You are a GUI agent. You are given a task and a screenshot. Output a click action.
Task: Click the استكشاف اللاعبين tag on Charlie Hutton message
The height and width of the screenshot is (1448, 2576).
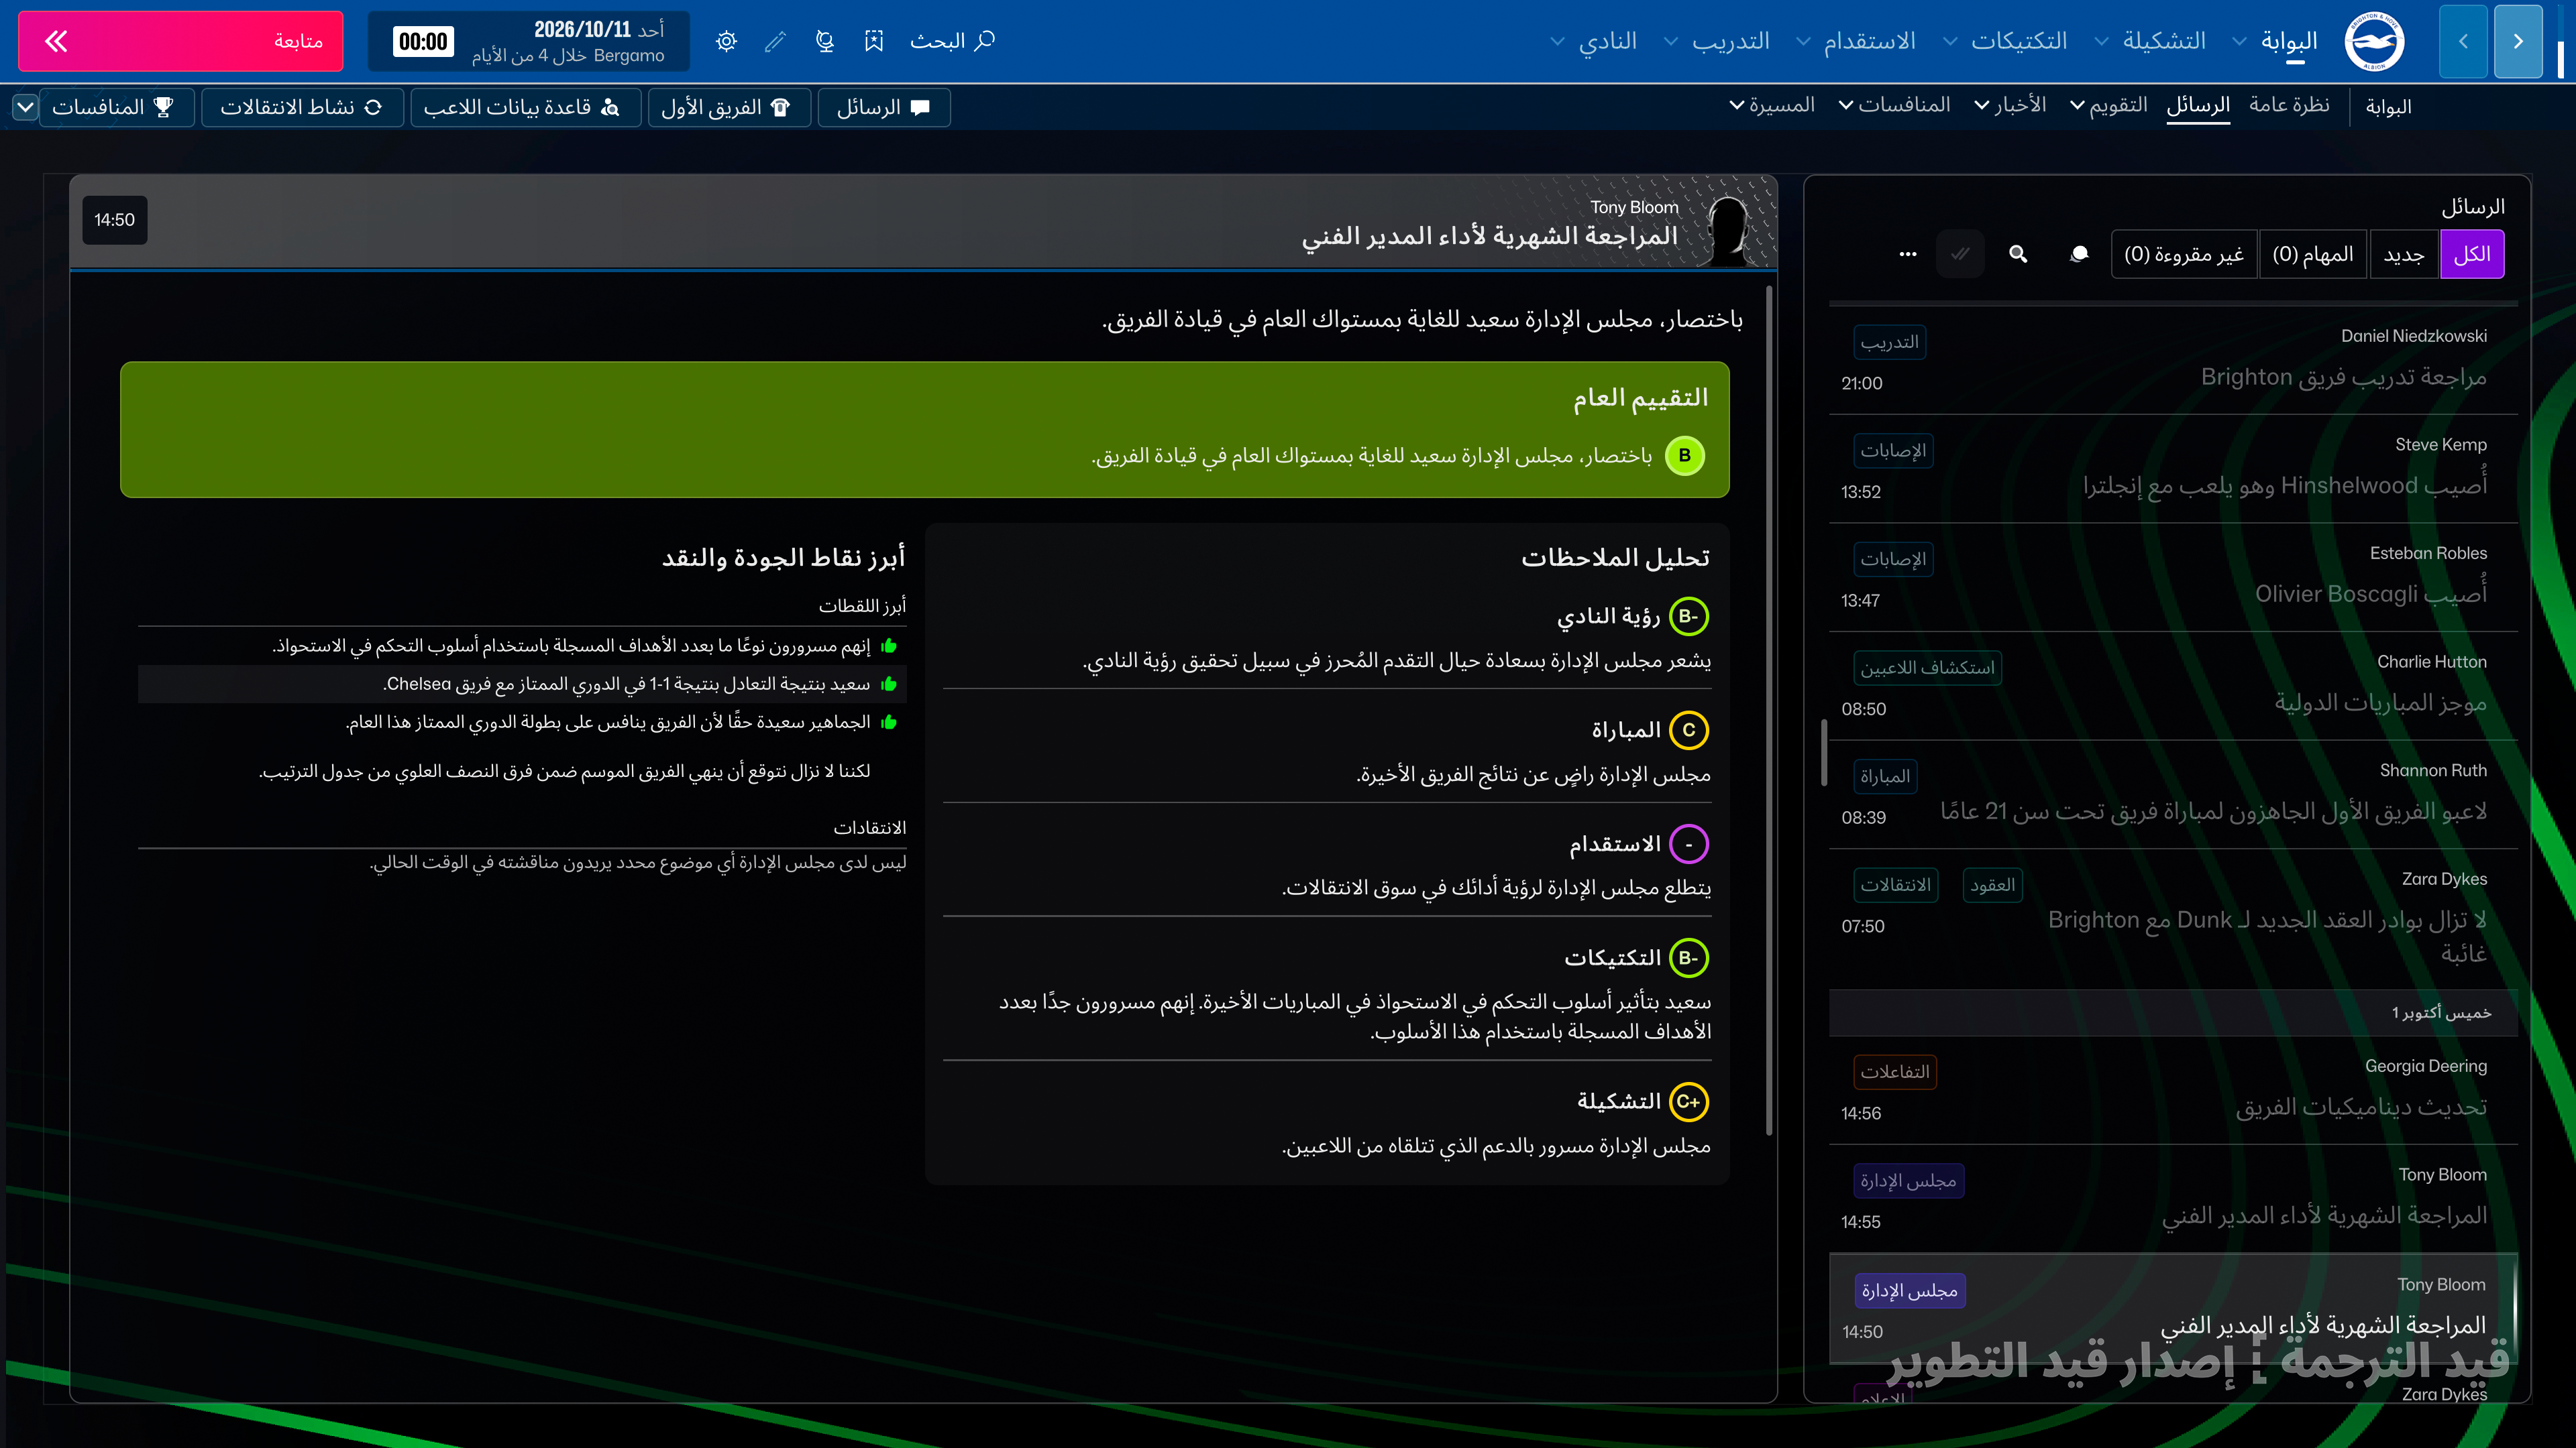point(1927,668)
